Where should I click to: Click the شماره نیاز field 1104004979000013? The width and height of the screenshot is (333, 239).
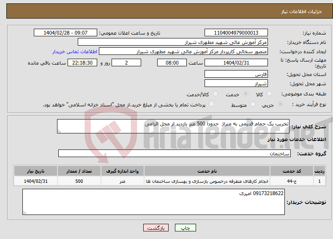coord(236,33)
